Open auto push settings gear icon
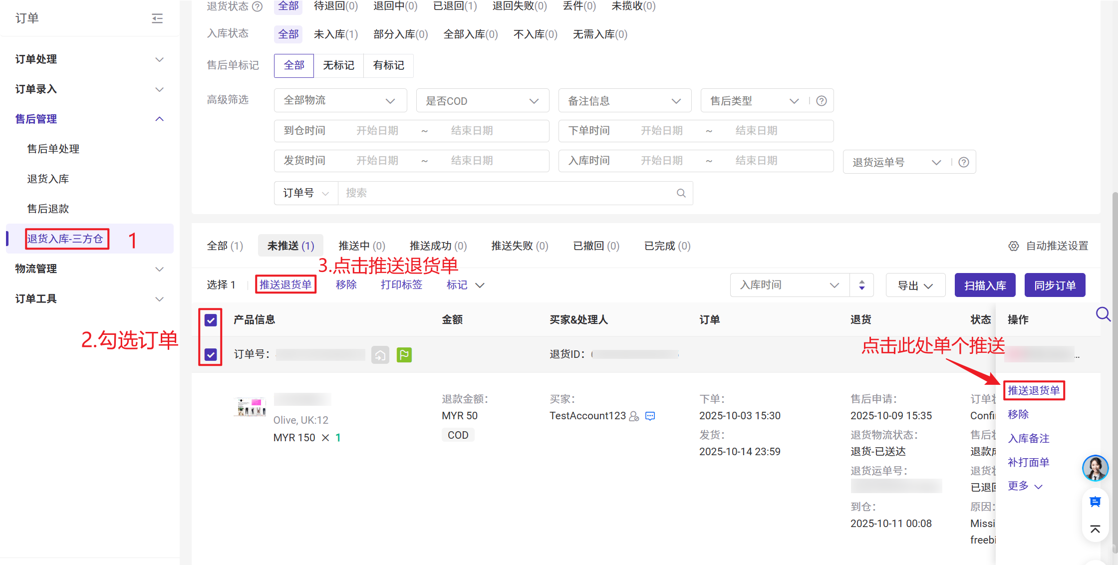Viewport: 1118px width, 565px height. tap(1013, 246)
